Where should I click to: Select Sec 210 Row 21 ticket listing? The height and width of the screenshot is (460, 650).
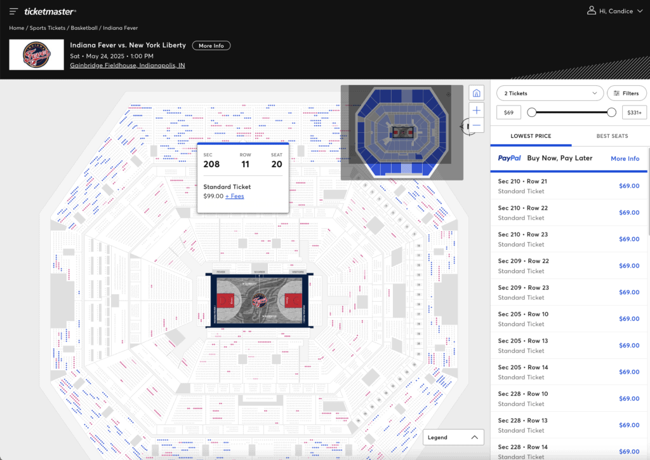[x=569, y=186]
